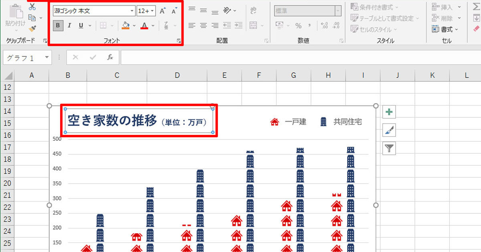This screenshot has height=252, width=481.
Task: Click the Clear eraser icon
Action: (x=476, y=29)
